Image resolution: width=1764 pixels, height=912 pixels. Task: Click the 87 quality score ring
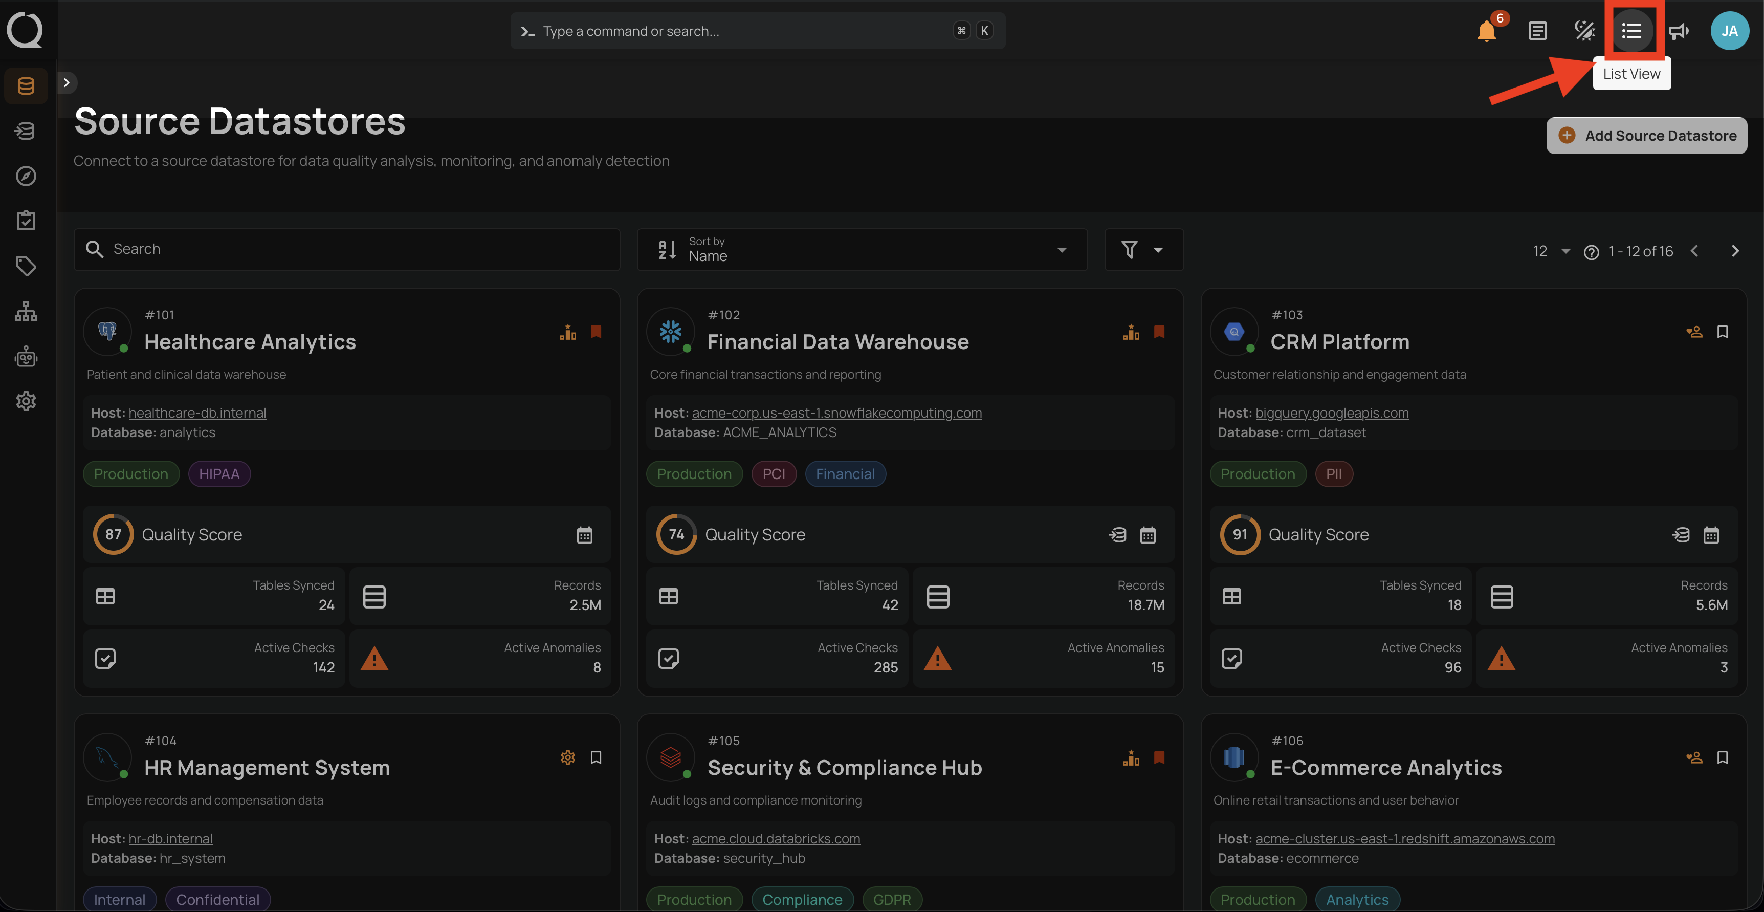pyautogui.click(x=113, y=534)
